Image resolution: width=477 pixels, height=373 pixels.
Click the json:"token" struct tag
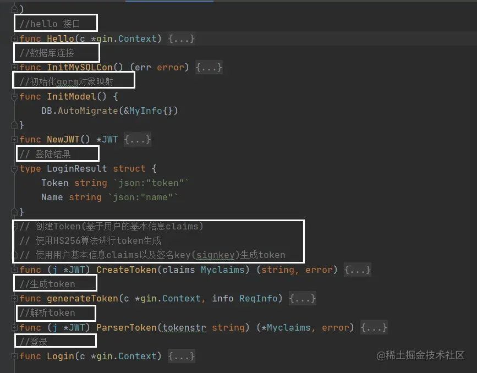click(x=151, y=183)
